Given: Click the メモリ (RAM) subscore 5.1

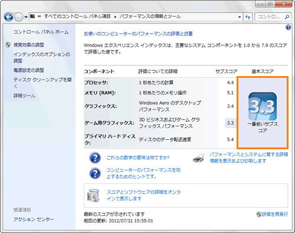Looking at the screenshot, I should (230, 93).
